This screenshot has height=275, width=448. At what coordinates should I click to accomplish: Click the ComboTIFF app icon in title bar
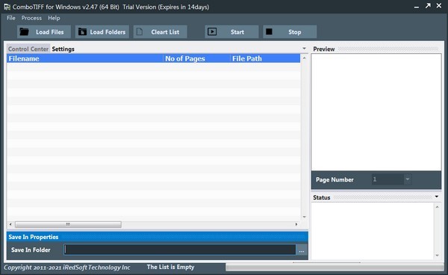7,7
